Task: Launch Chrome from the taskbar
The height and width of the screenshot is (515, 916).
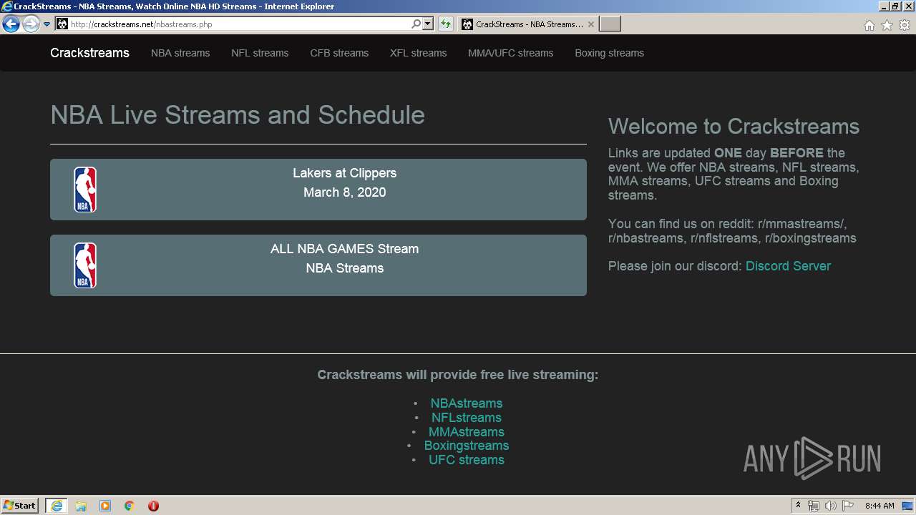Action: (x=130, y=506)
